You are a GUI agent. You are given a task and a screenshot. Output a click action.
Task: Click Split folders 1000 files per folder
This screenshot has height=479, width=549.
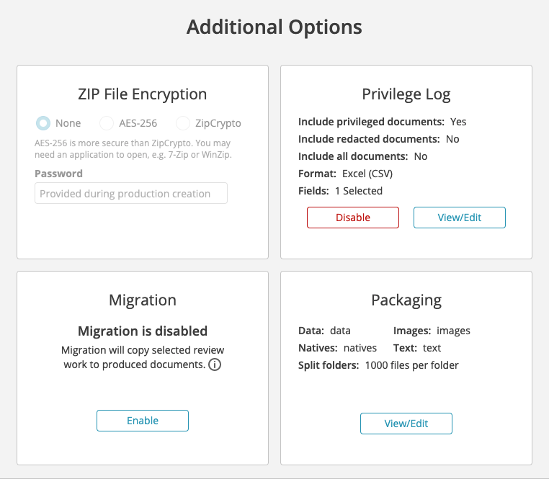[x=378, y=365]
